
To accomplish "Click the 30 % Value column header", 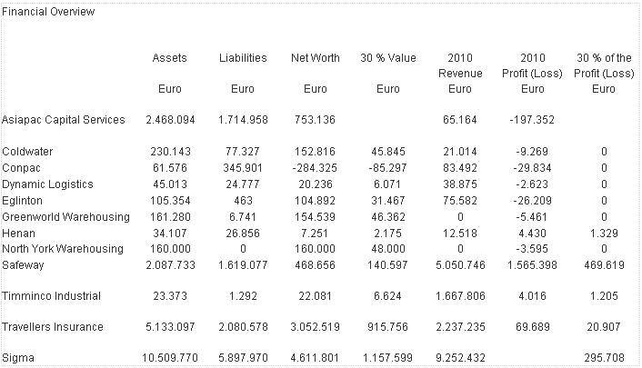I will click(x=388, y=58).
